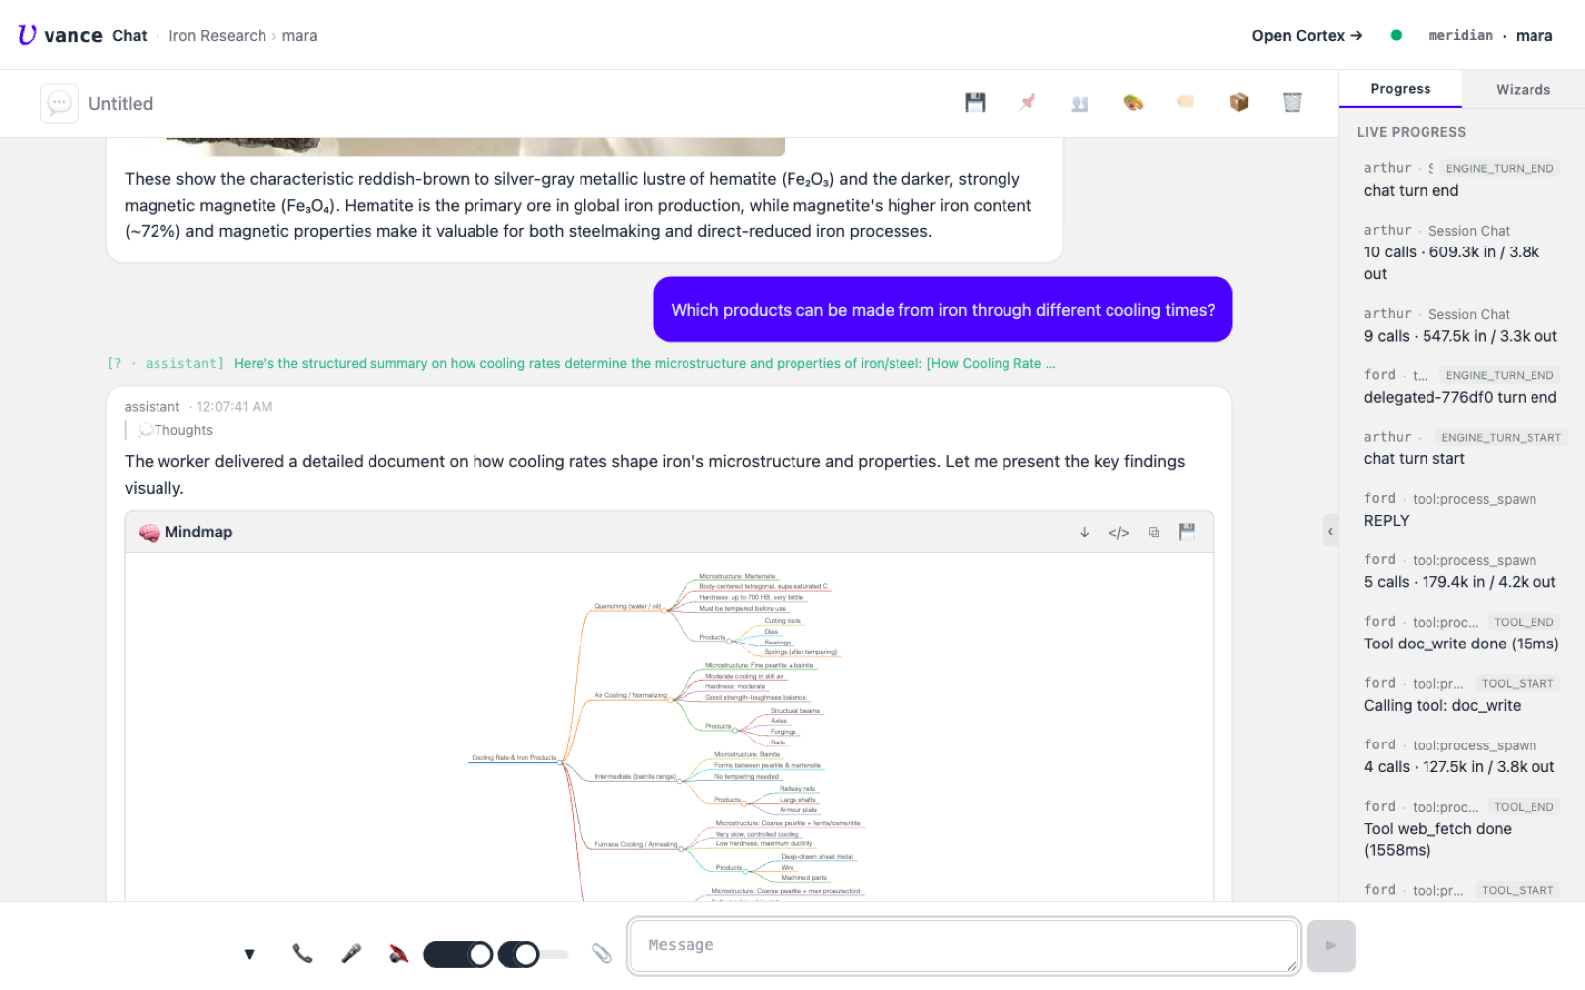Click the mara breadcrumb entry
The width and height of the screenshot is (1585, 990).
click(299, 36)
